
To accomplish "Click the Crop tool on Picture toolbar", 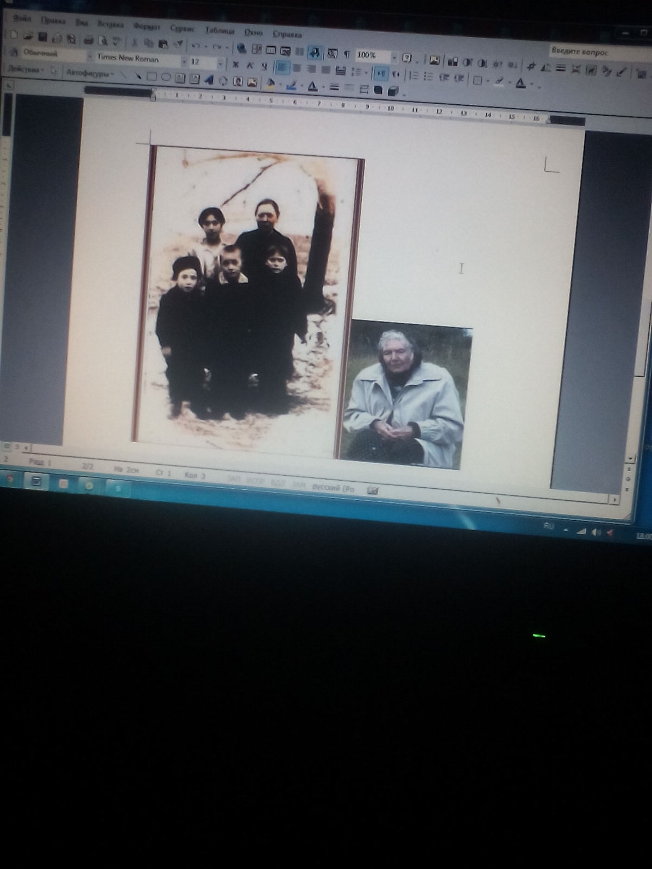I will [x=531, y=66].
